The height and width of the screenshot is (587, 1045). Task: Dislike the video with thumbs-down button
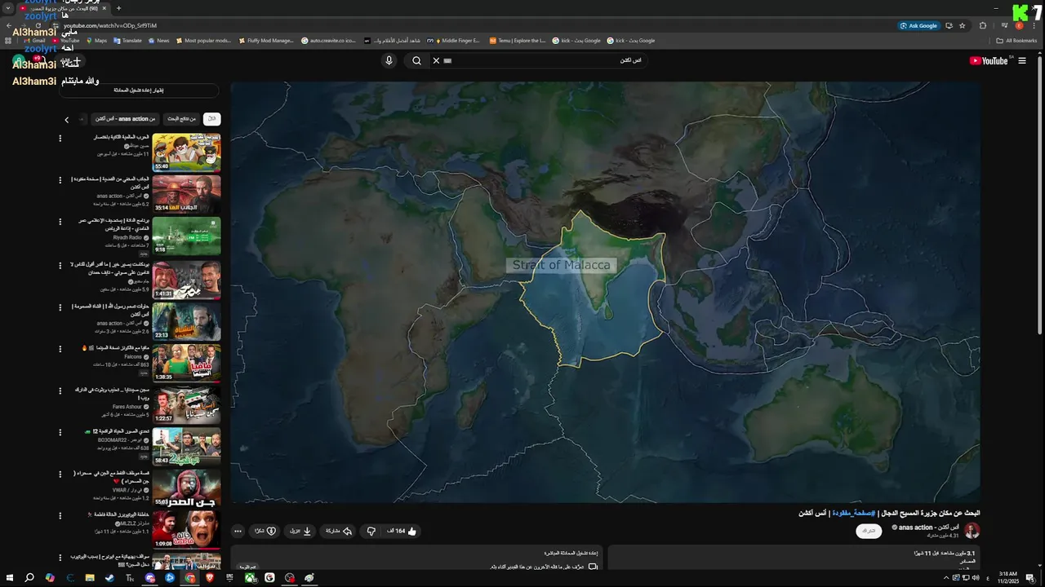[371, 531]
